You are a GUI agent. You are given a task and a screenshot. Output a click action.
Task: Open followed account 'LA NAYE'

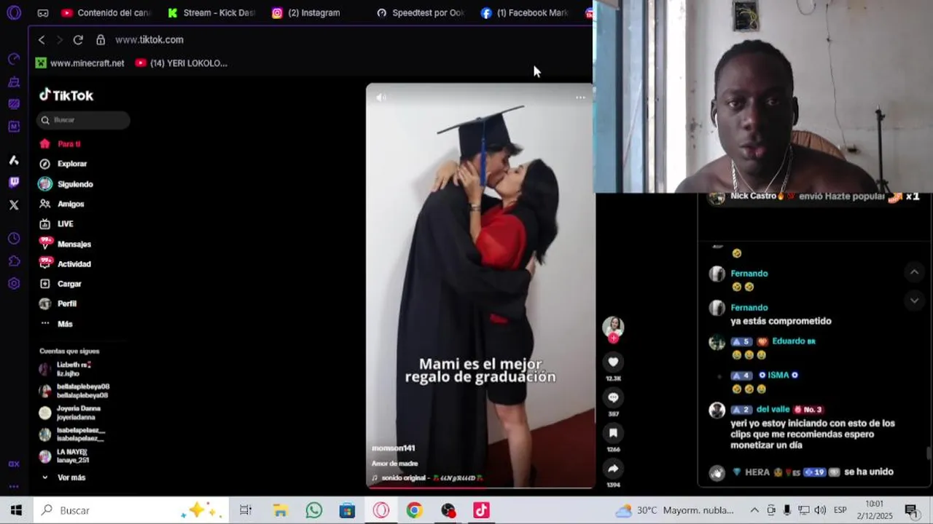pos(64,456)
